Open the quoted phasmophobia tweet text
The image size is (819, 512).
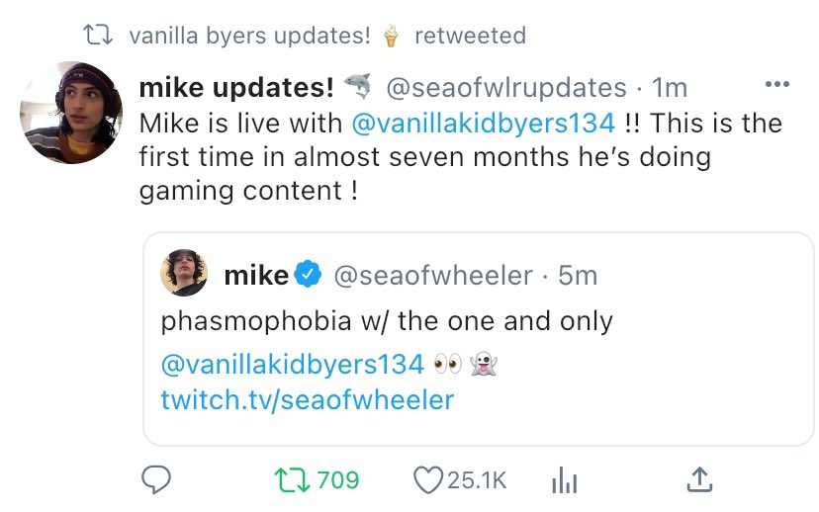387,321
